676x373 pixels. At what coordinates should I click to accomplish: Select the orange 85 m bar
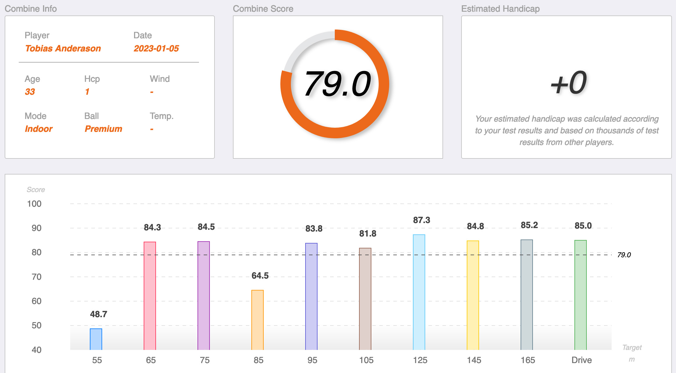258,320
